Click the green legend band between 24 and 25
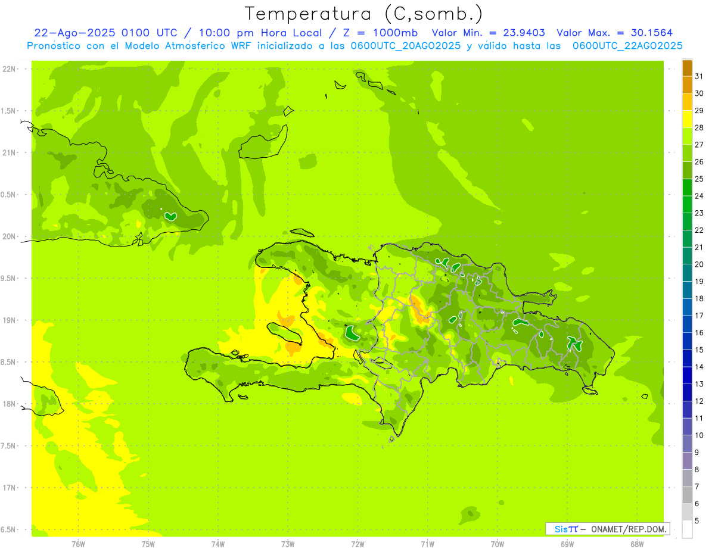 tap(687, 188)
